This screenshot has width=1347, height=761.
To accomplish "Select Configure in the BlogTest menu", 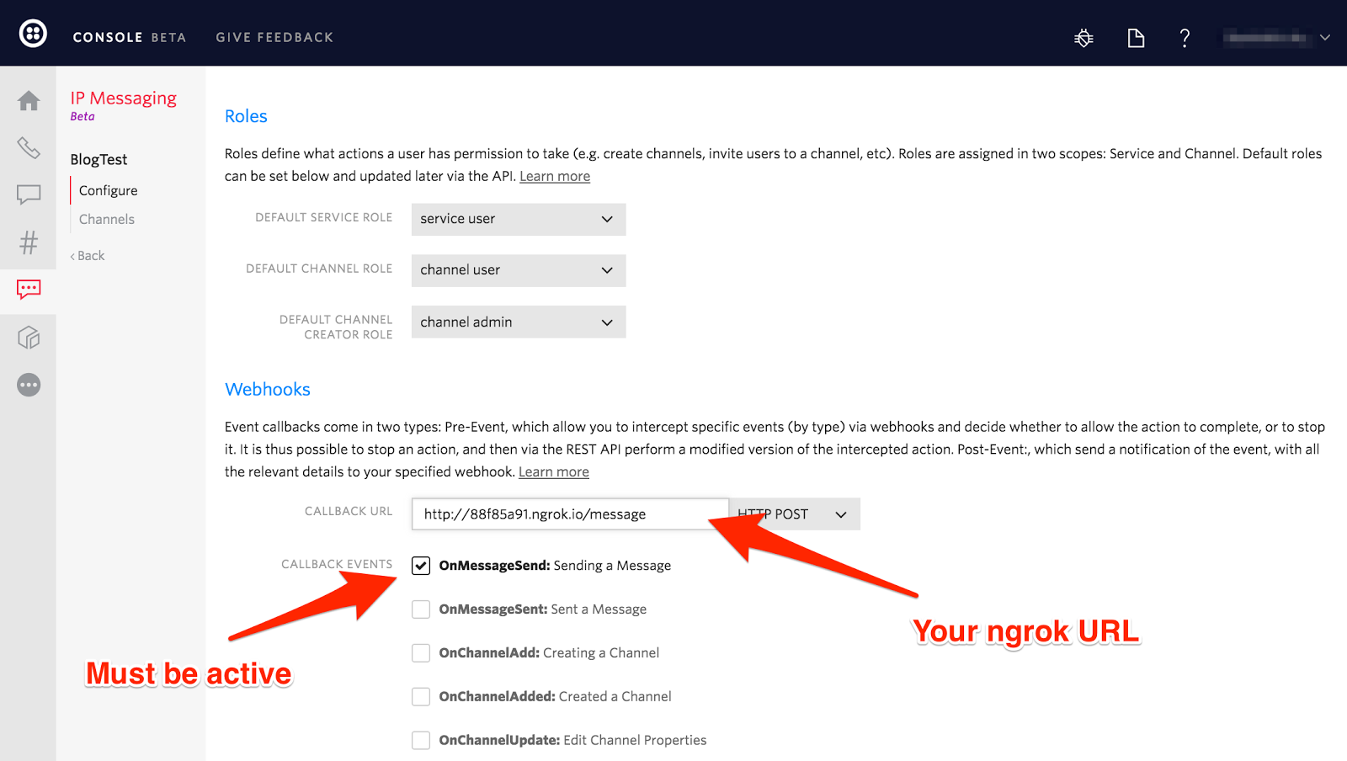I will pos(108,190).
